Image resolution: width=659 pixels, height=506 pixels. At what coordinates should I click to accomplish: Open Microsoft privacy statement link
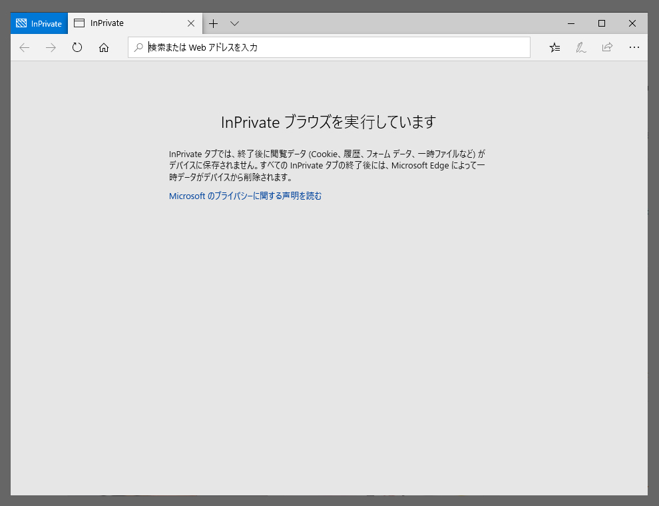coord(245,196)
